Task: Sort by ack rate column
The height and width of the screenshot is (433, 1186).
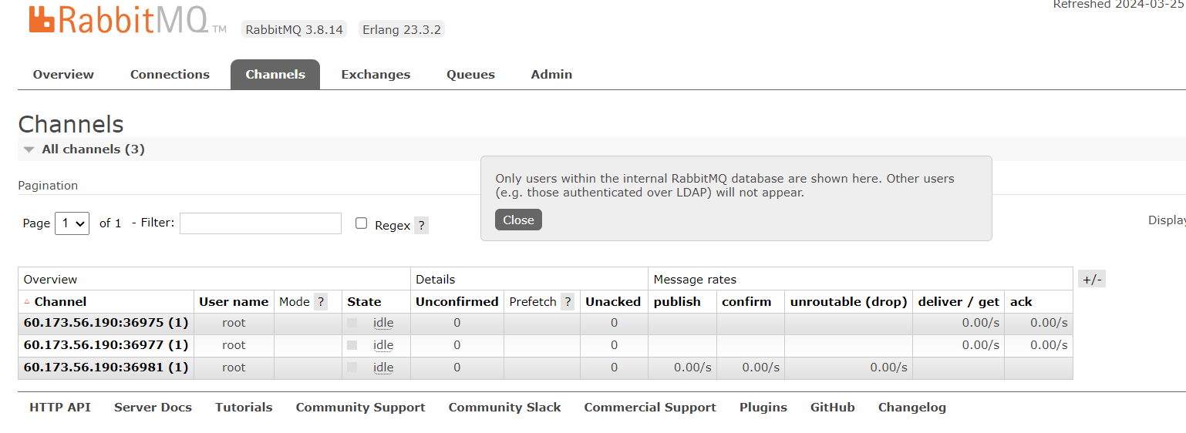Action: [1021, 302]
